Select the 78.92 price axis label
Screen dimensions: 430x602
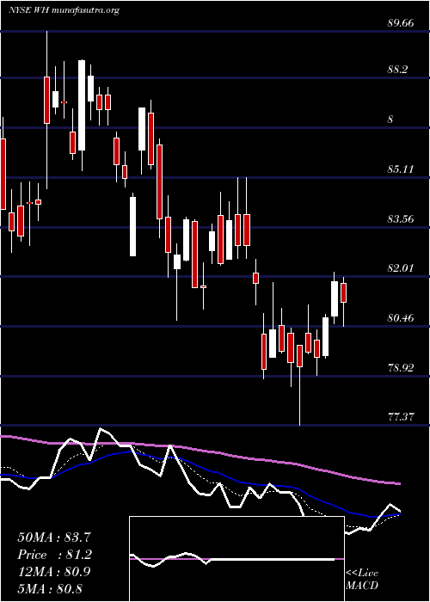point(401,368)
